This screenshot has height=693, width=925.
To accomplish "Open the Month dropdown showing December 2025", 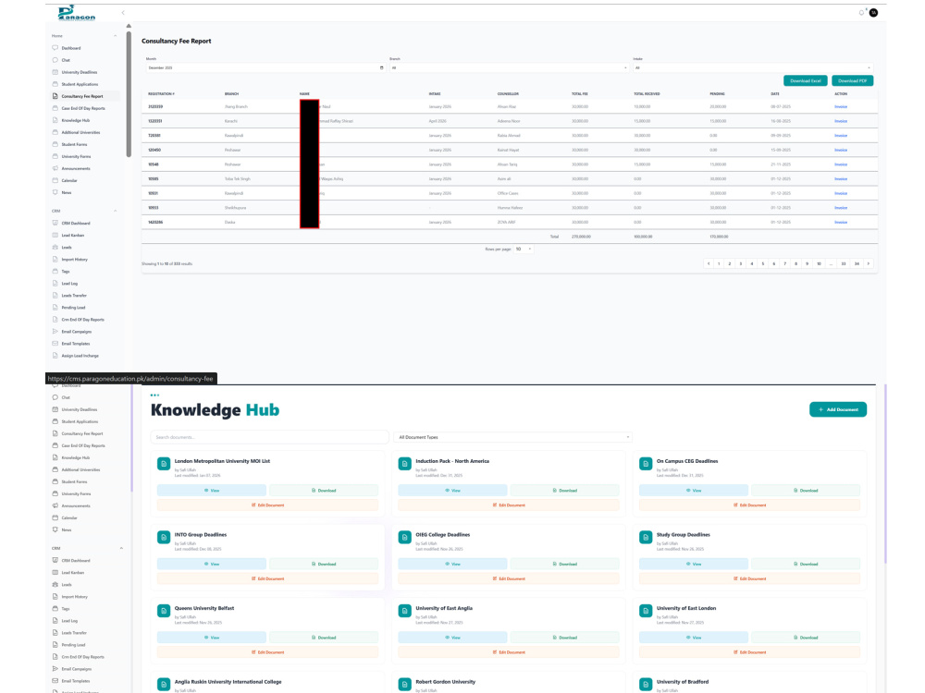I will [265, 67].
